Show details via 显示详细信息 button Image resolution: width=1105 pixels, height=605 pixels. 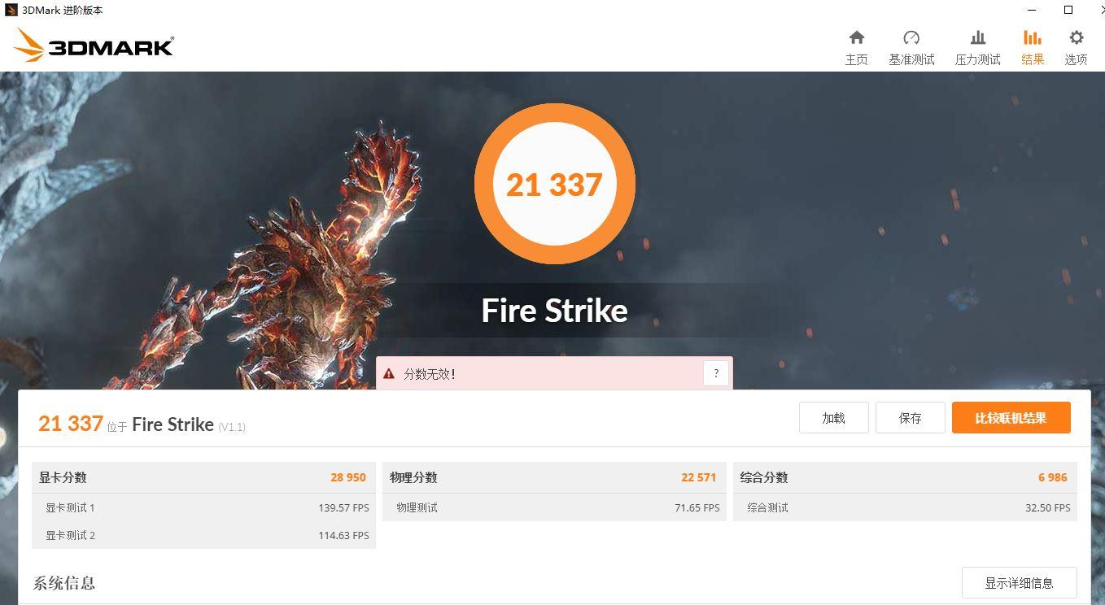[x=1020, y=583]
